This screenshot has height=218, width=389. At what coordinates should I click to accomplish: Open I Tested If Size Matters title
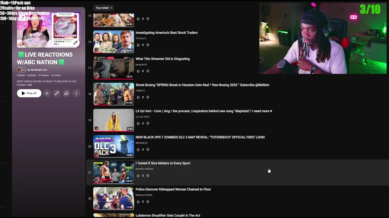pyautogui.click(x=163, y=163)
